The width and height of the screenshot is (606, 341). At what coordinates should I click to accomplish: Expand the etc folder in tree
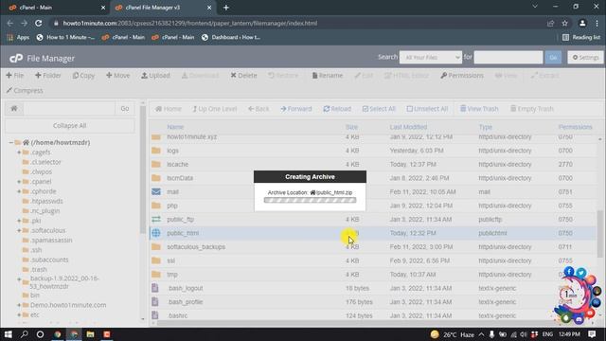coord(19,314)
